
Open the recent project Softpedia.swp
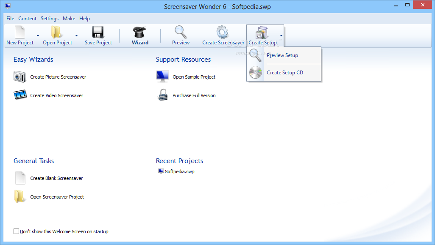pos(179,171)
